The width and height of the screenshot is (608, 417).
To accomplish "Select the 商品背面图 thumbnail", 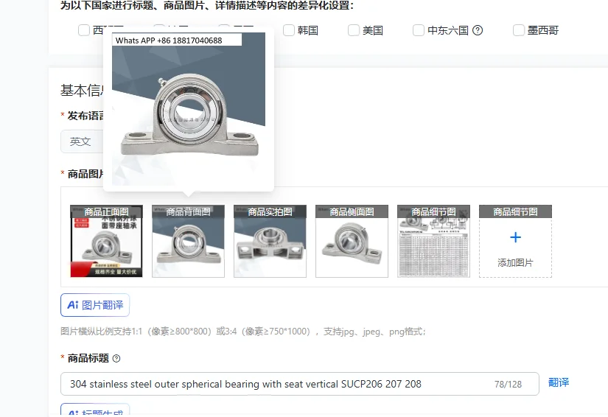I will [x=188, y=241].
